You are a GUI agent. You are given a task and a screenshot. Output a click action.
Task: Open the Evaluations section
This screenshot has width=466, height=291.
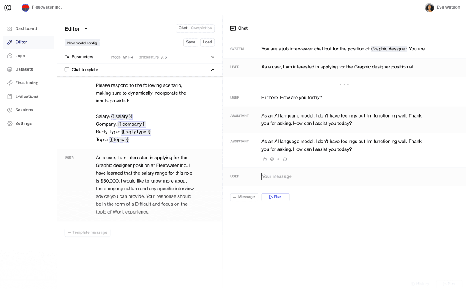coord(27,96)
